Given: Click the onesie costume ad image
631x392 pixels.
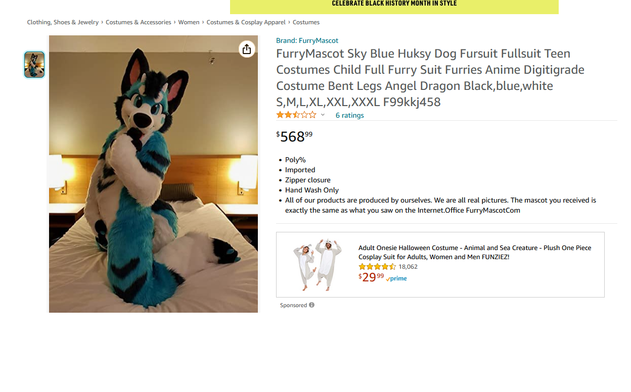Looking at the screenshot, I should point(317,265).
